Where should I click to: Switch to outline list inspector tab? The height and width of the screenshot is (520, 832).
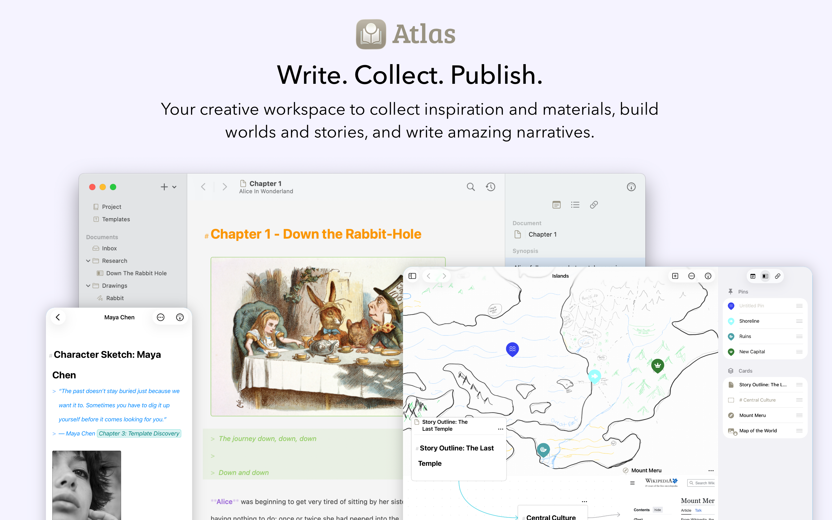(x=575, y=205)
